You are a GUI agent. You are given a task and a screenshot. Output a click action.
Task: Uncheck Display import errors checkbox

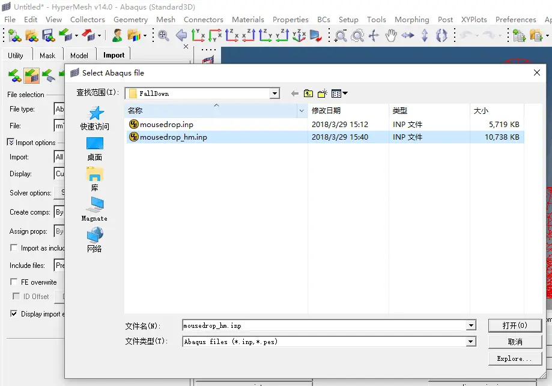click(x=14, y=313)
